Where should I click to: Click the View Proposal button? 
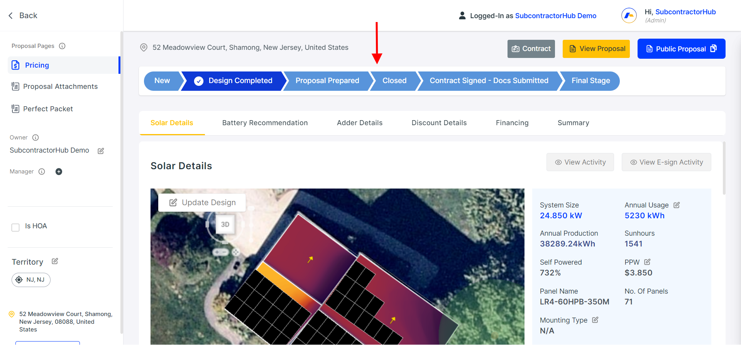coord(596,49)
